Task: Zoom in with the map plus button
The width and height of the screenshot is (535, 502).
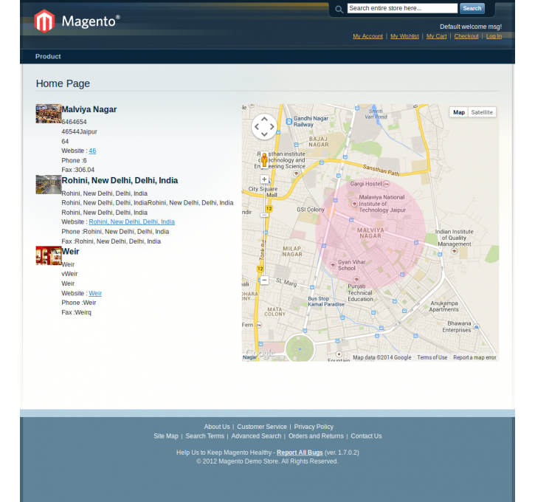Action: [264, 179]
